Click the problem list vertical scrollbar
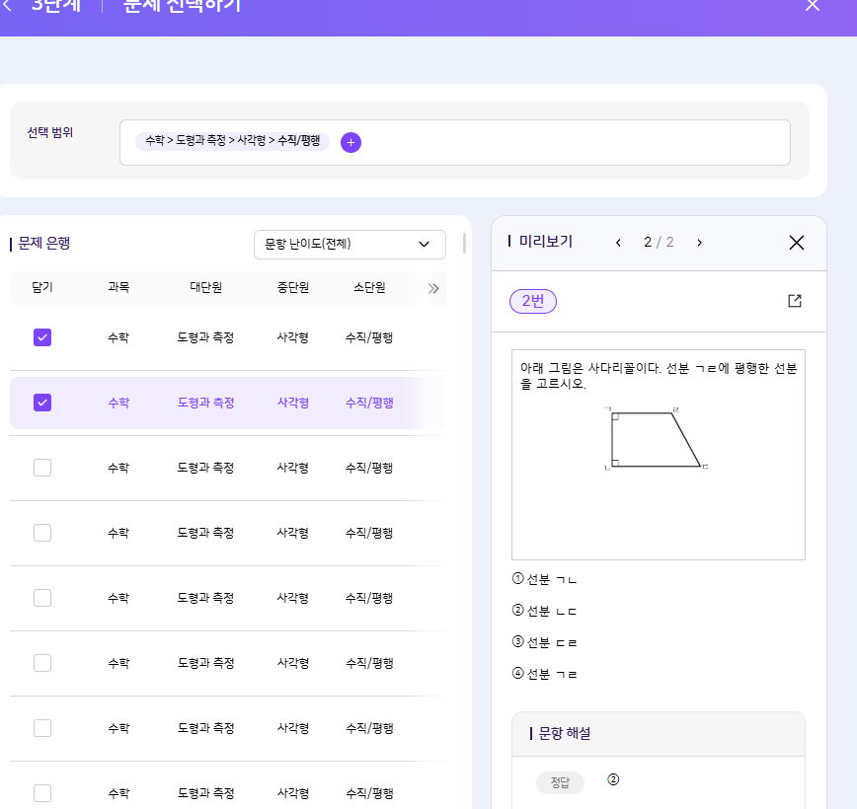 click(464, 245)
